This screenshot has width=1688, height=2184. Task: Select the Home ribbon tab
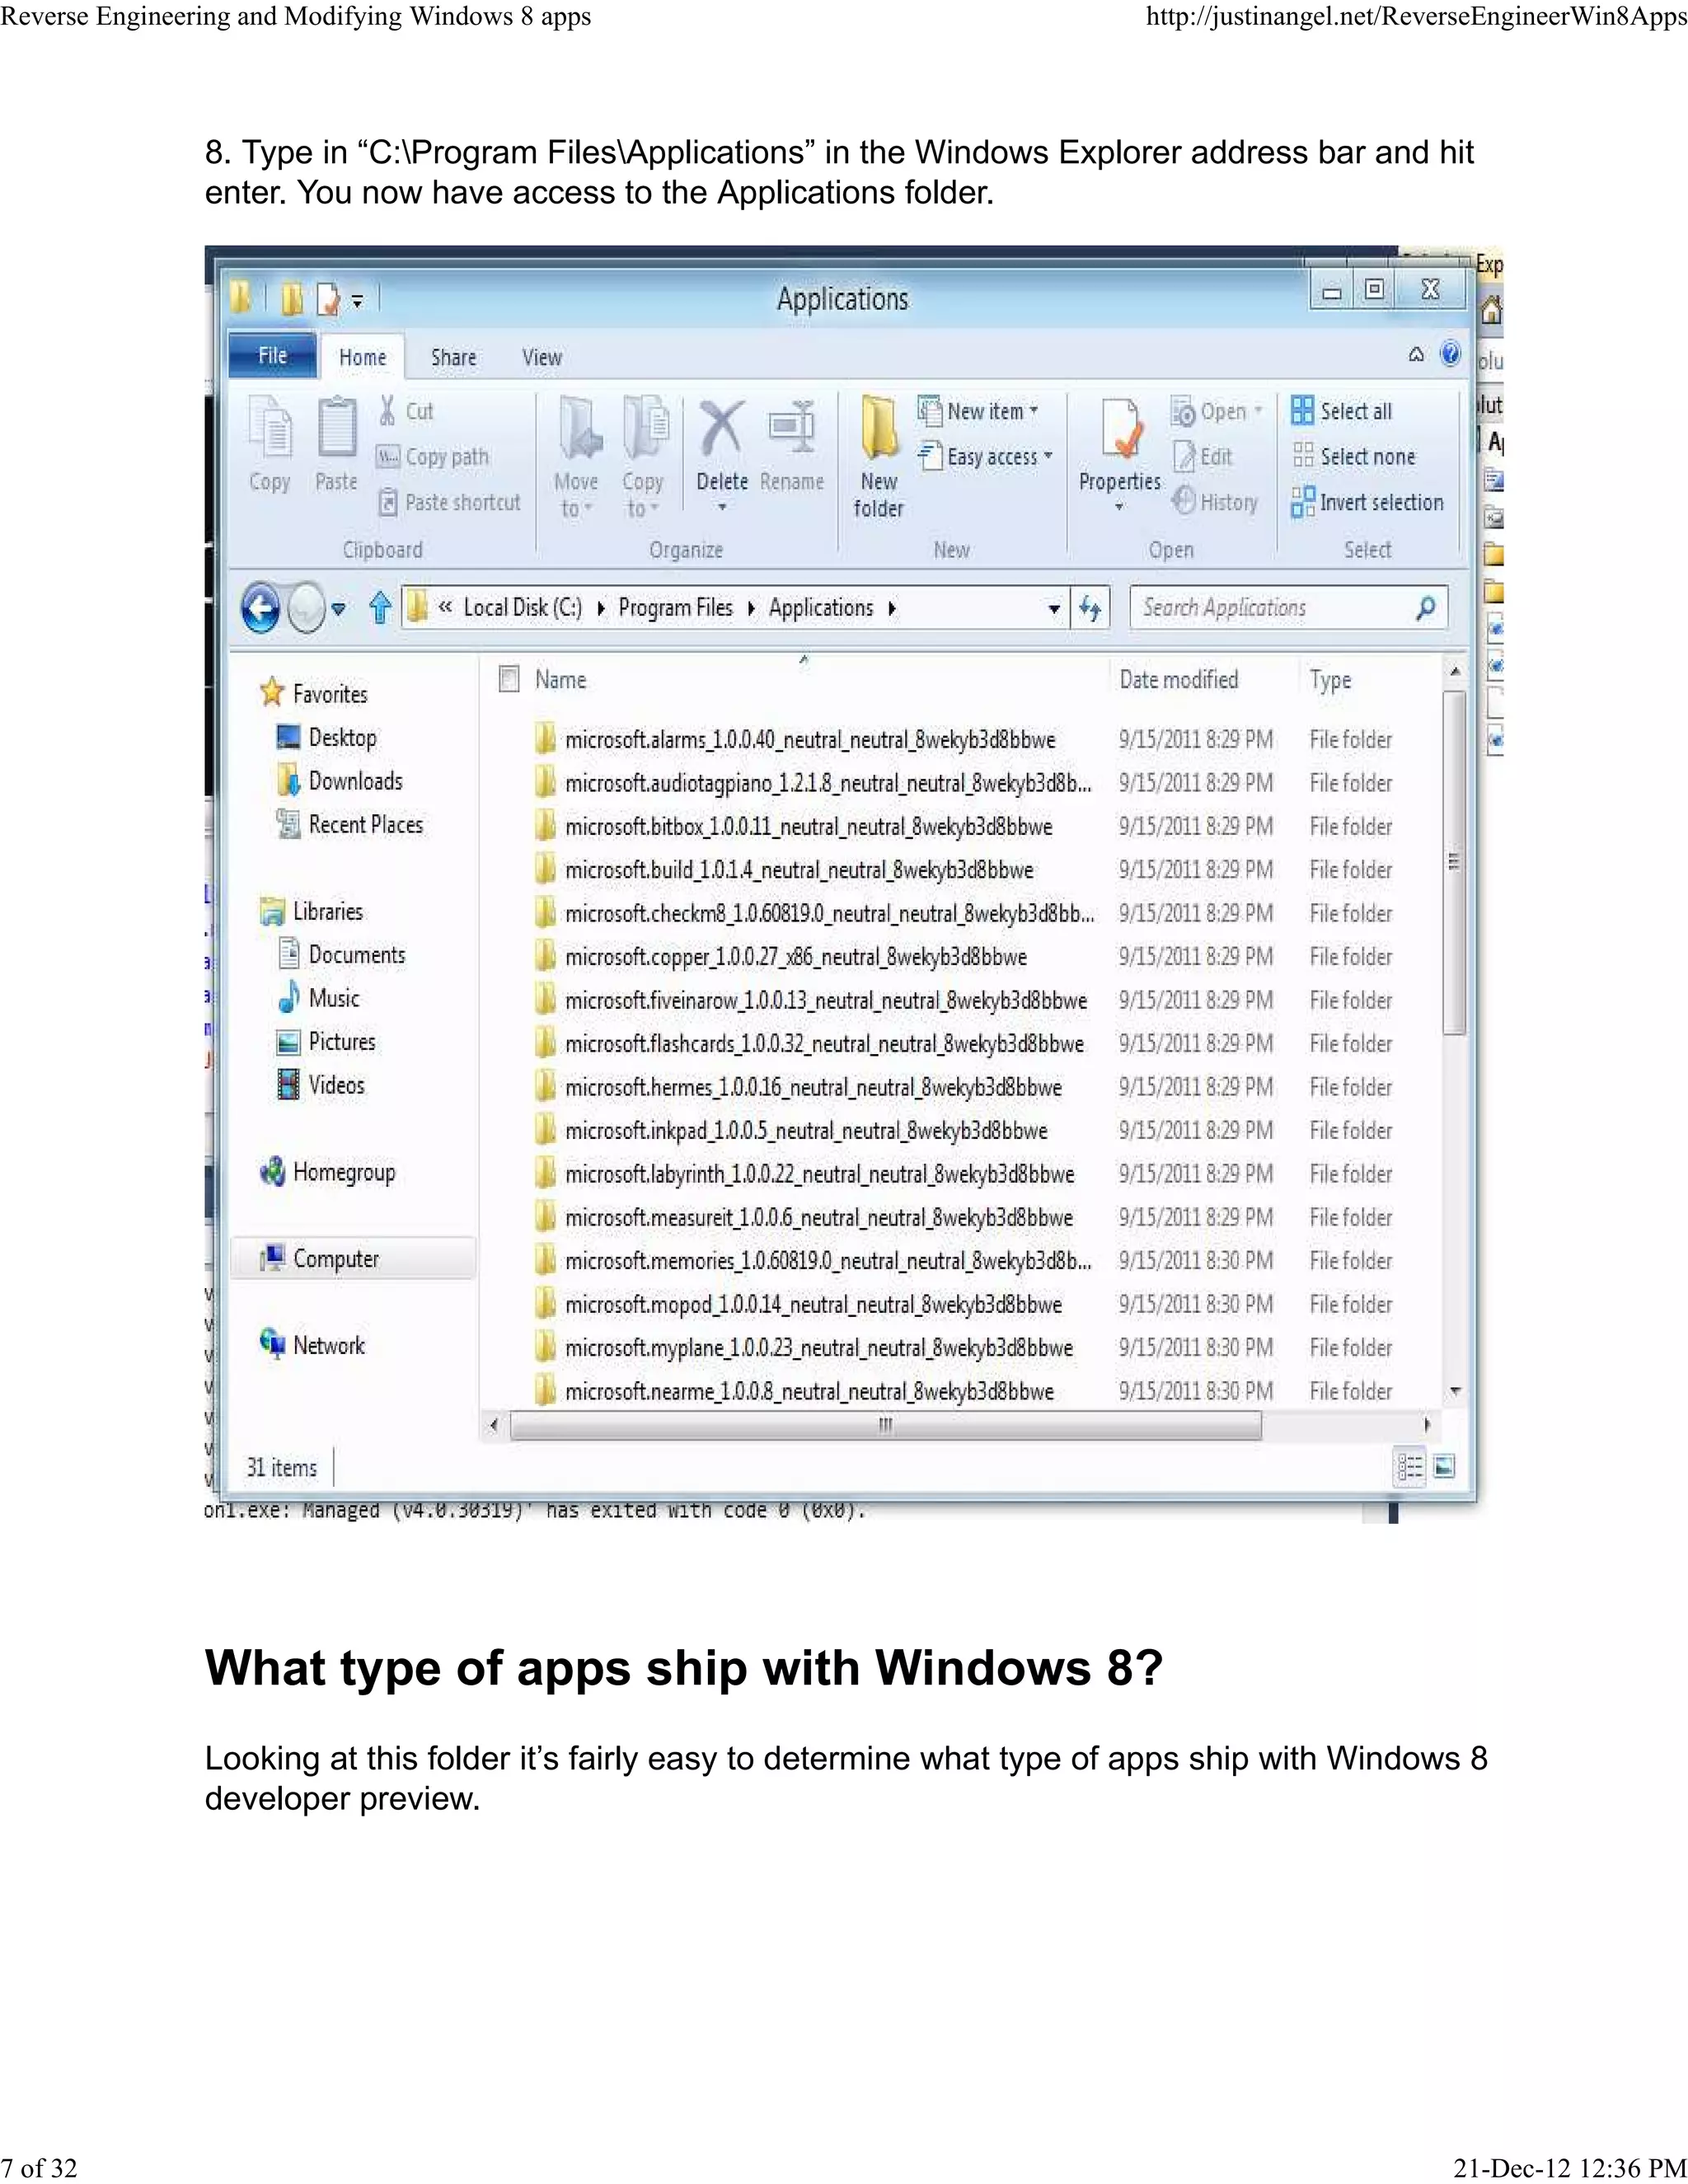pyautogui.click(x=362, y=357)
